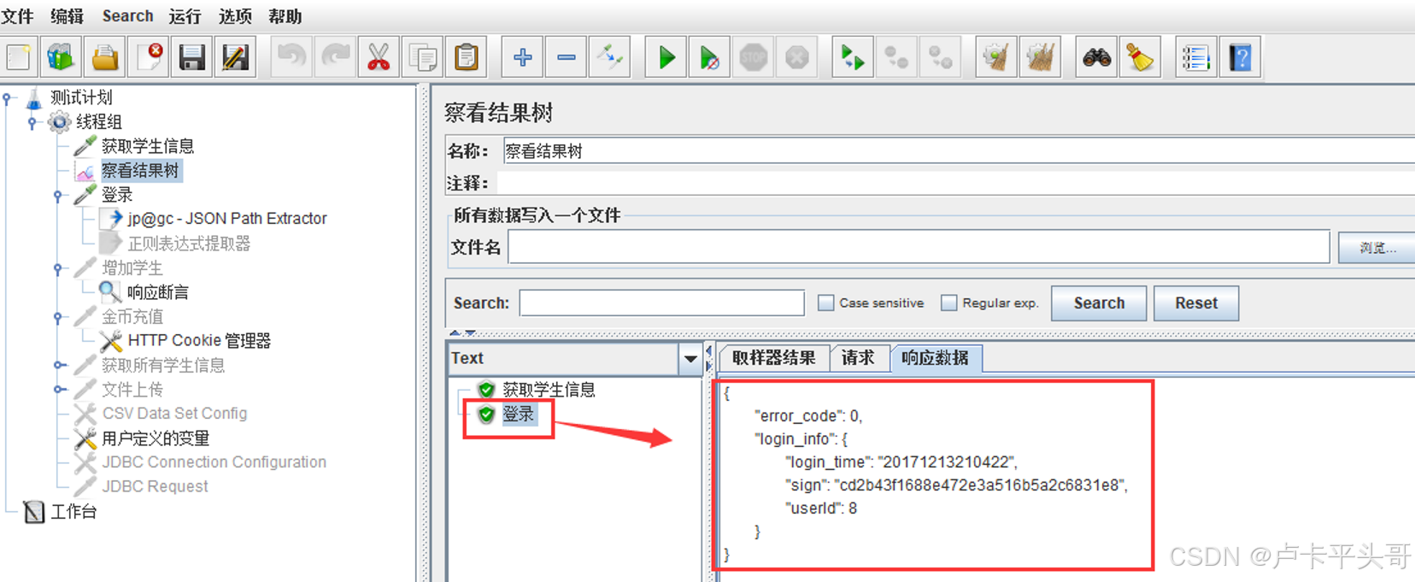Click the 浏览... browse button
This screenshot has height=582, width=1415.
tap(1377, 248)
